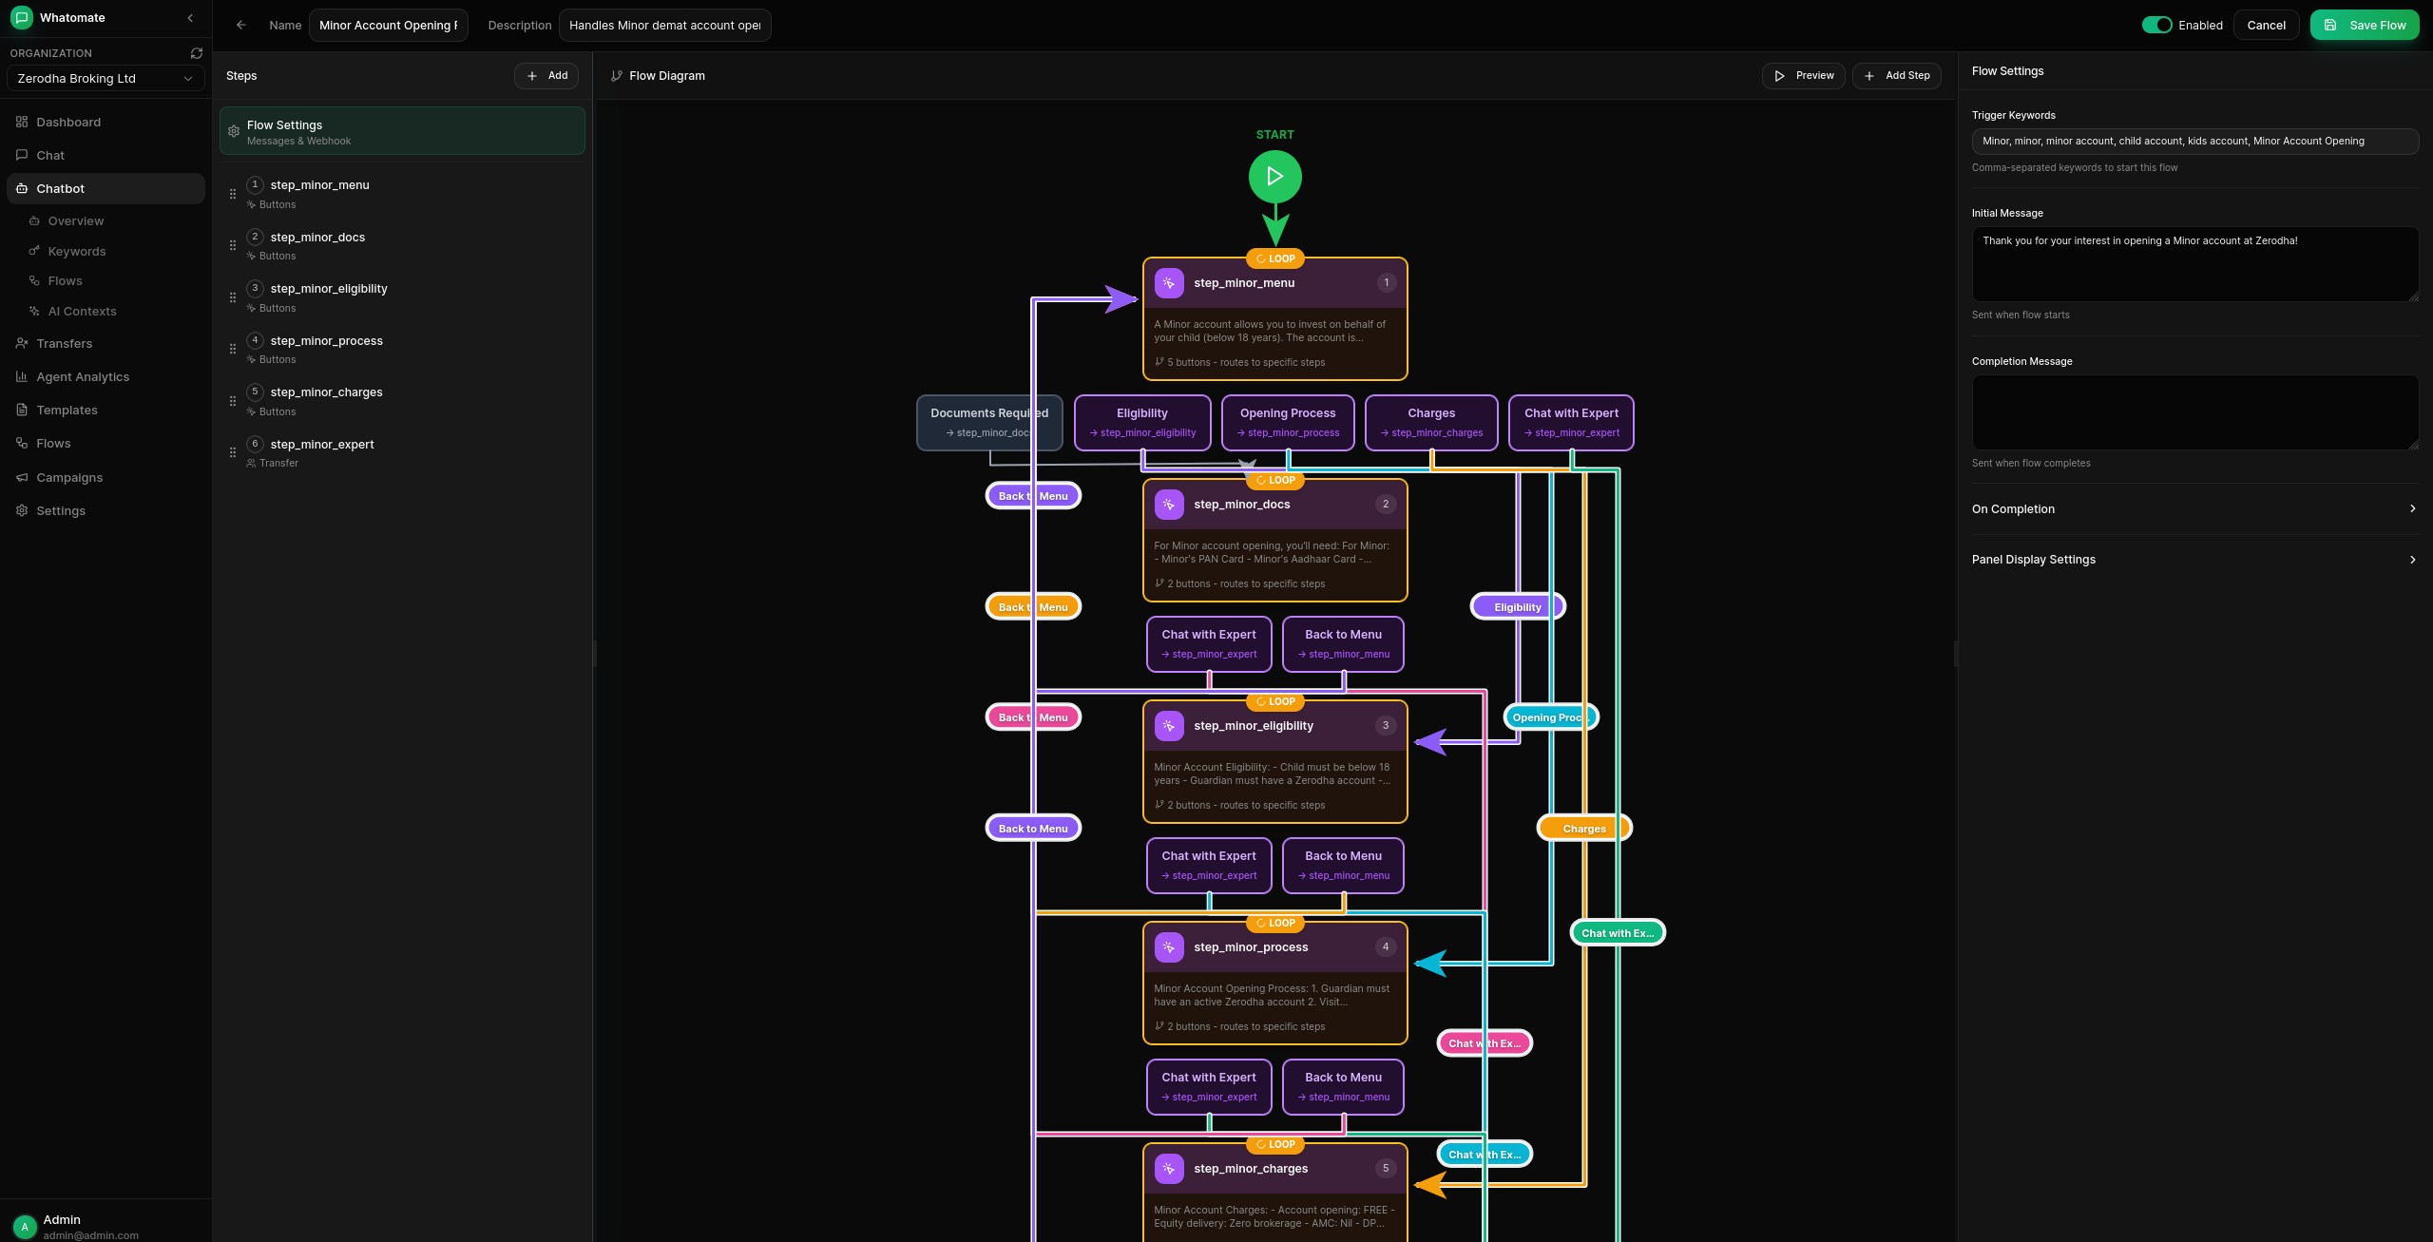
Task: Click the organization refresh icon
Action: tap(197, 52)
